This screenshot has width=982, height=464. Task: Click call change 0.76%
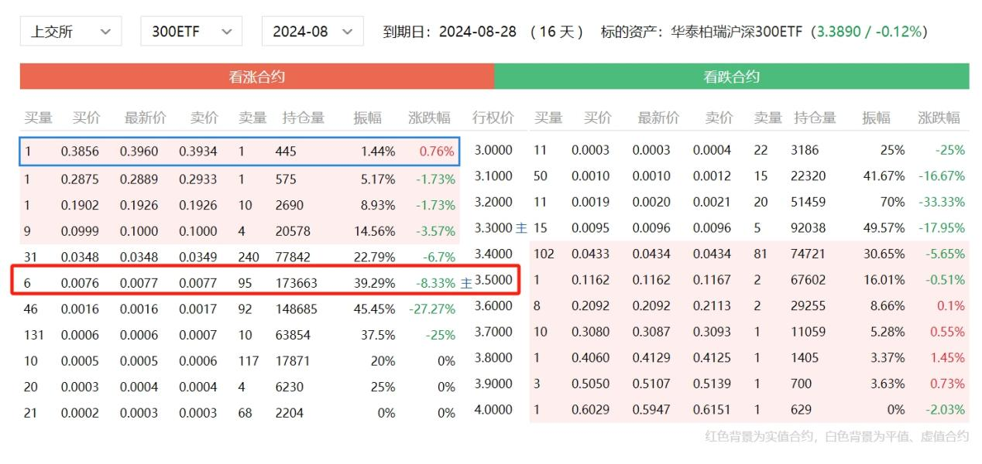point(437,152)
